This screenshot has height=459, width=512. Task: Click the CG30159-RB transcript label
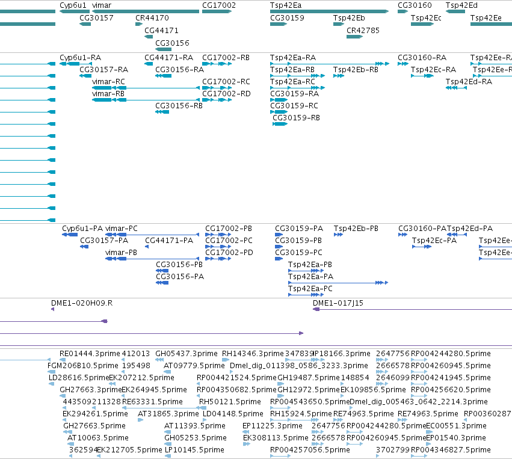[x=296, y=118]
